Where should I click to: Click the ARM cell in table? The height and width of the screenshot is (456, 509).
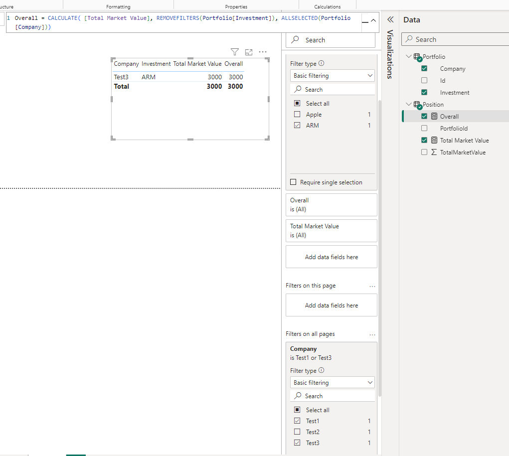tap(149, 77)
